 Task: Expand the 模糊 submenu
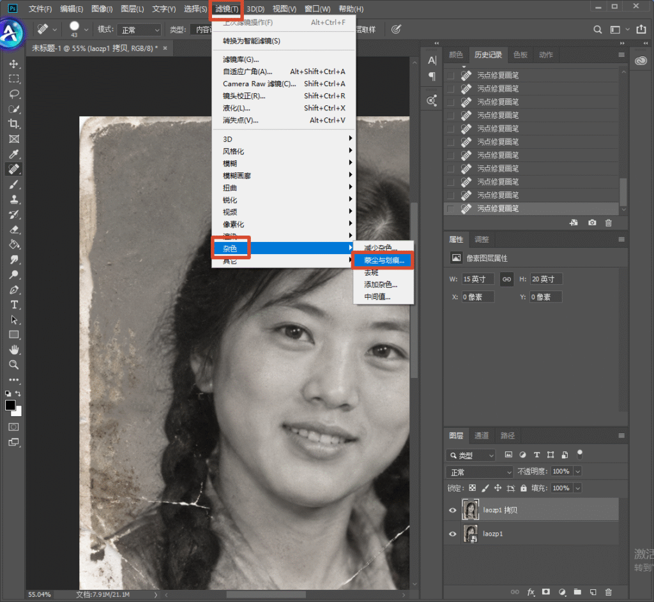[x=284, y=163]
